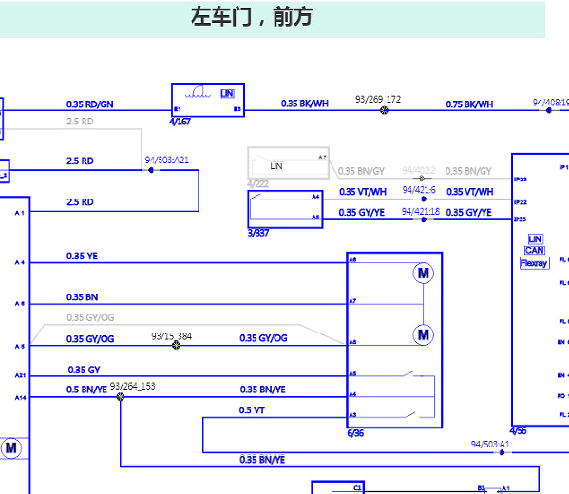The width and height of the screenshot is (569, 494).
Task: Click the 0.35 GY/YE label right of 94/421:18
Action: point(468,213)
